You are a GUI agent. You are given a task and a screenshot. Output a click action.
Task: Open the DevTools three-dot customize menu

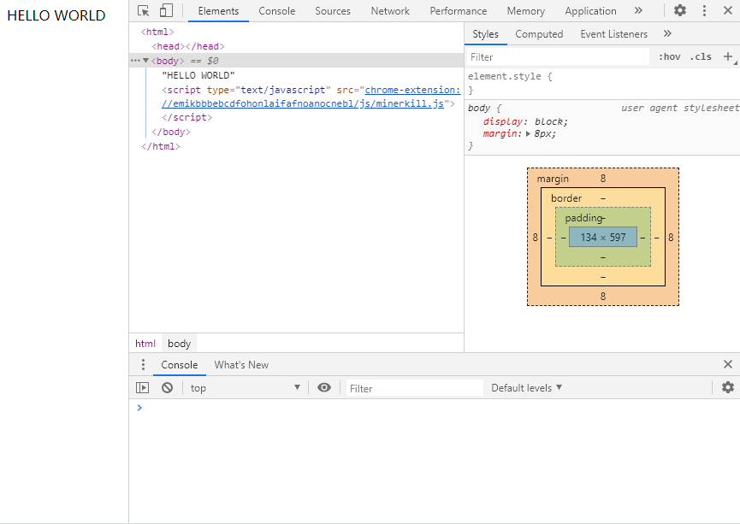coord(704,10)
